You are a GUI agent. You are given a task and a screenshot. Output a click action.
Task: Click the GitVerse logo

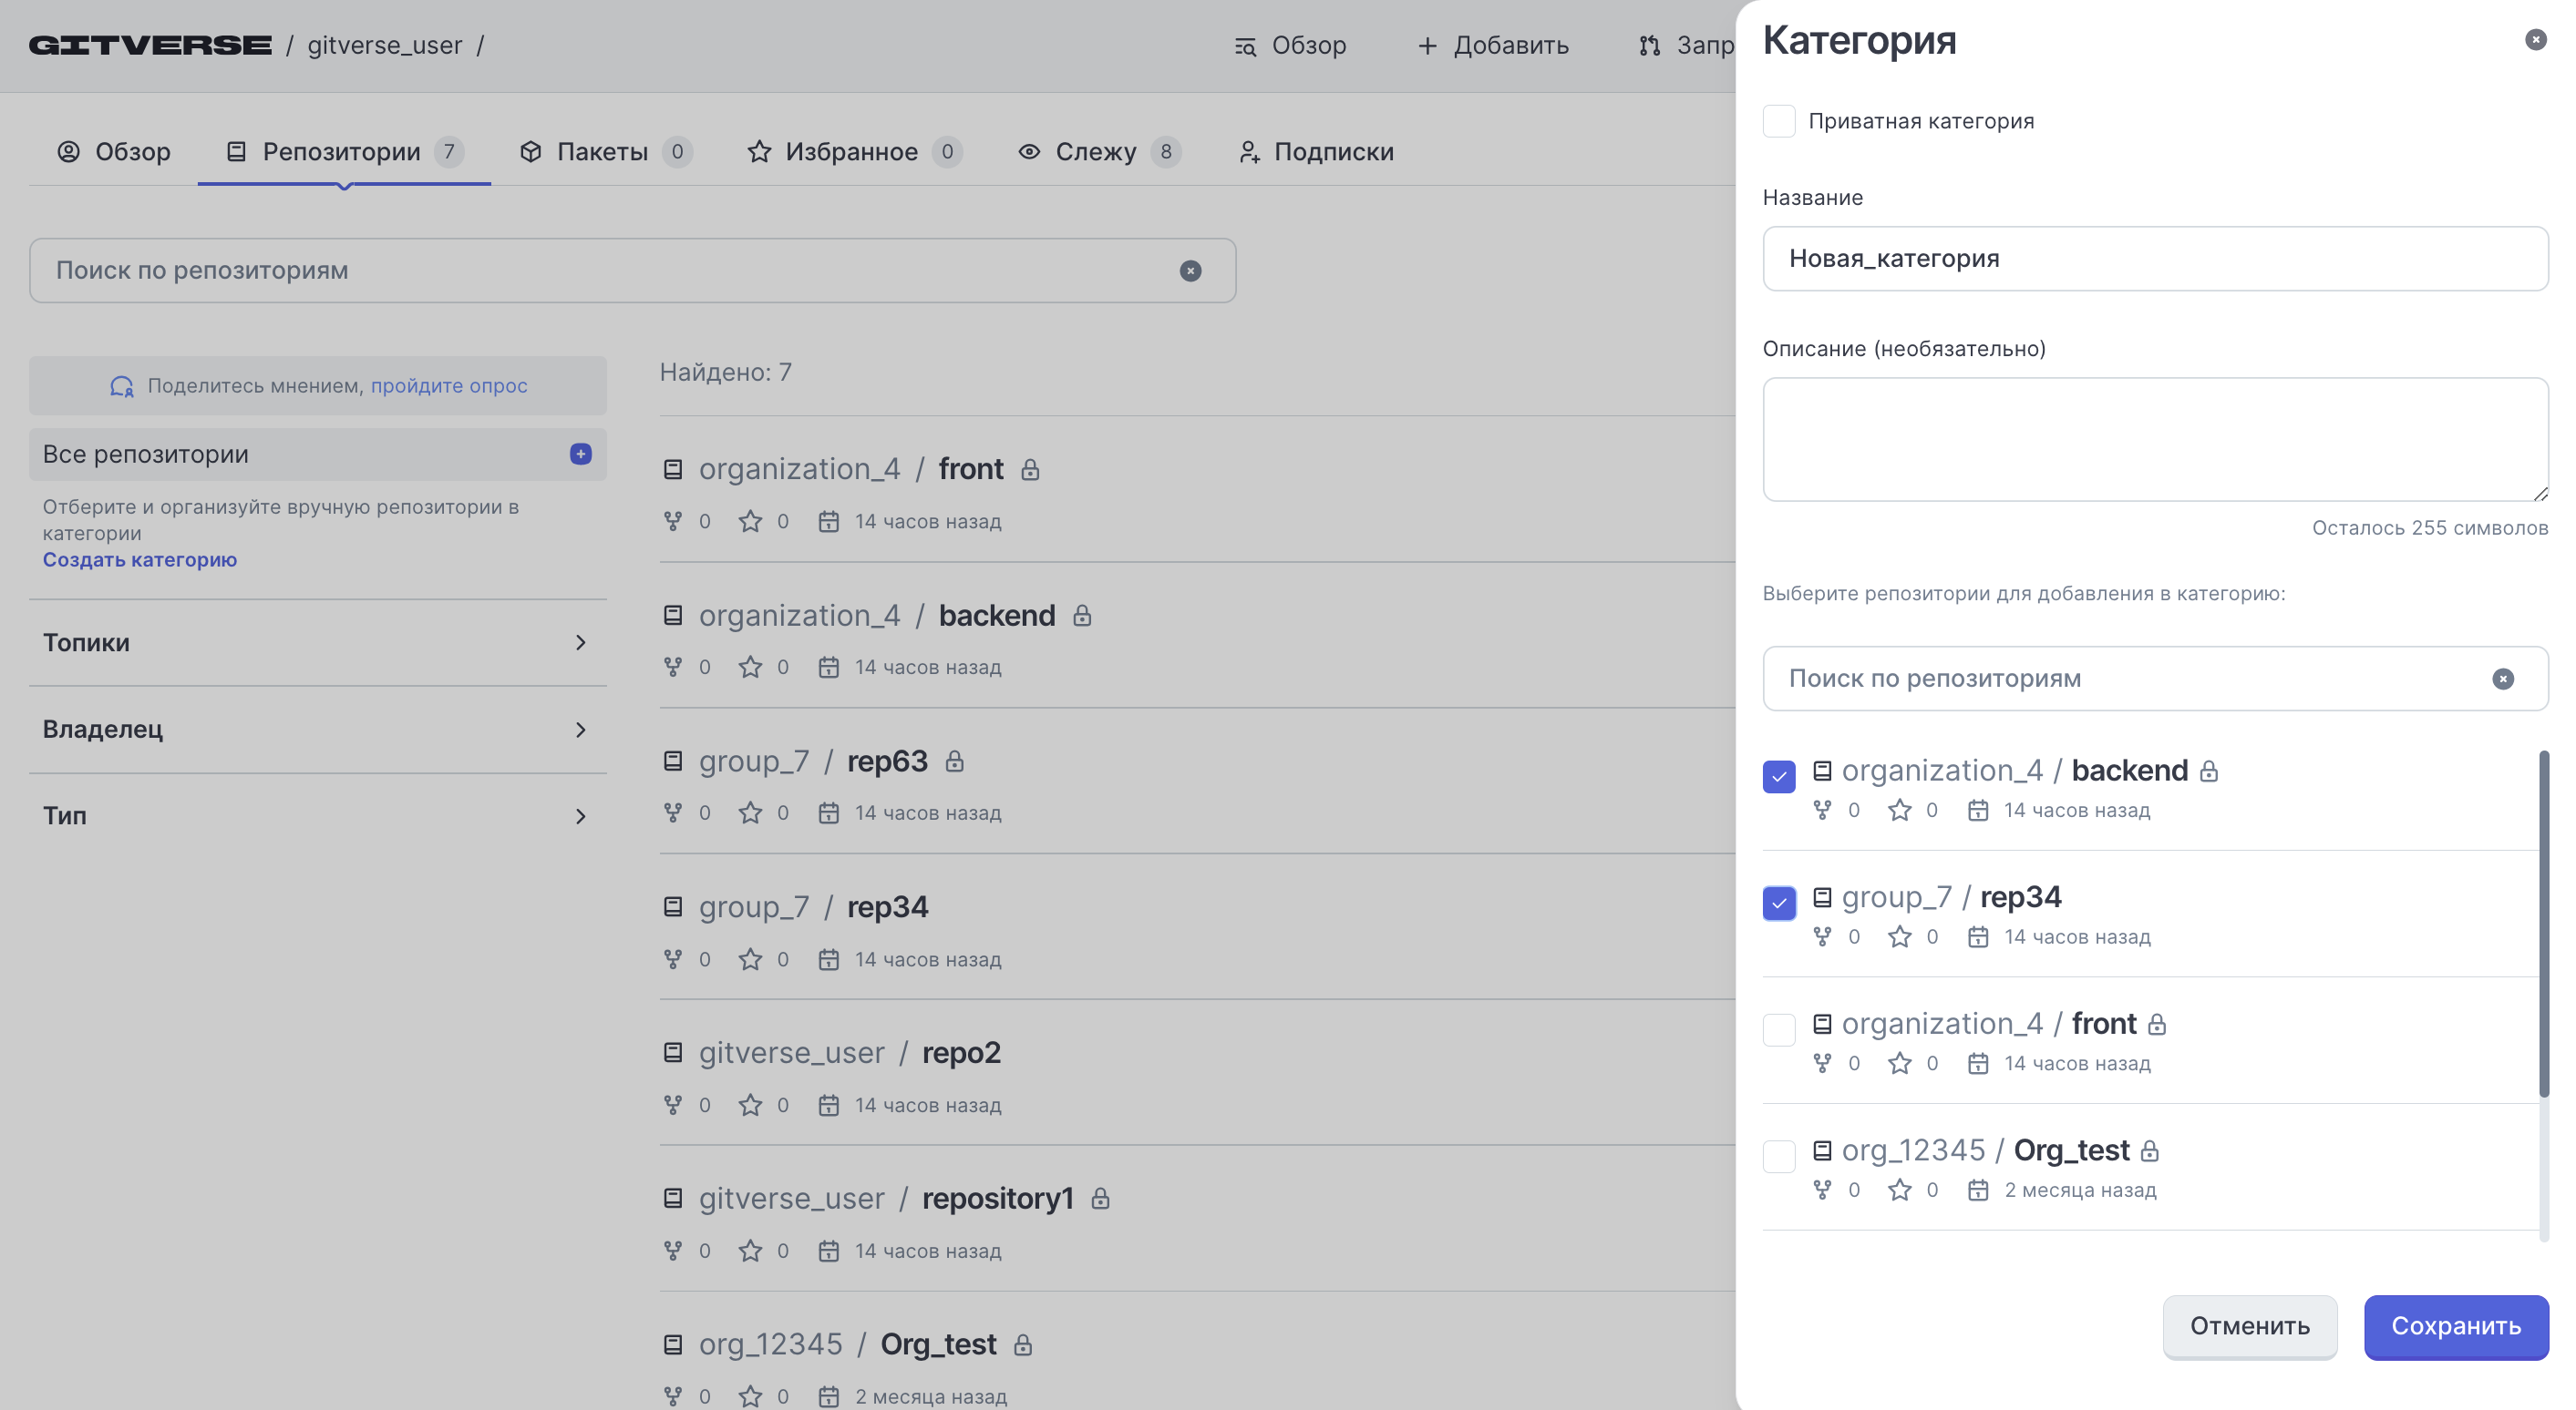[150, 45]
